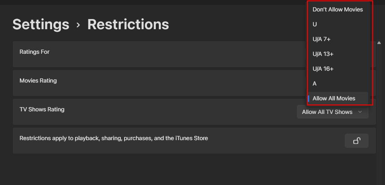Click the breadcrumb arrow after Settings
385x185 pixels.
[78, 25]
